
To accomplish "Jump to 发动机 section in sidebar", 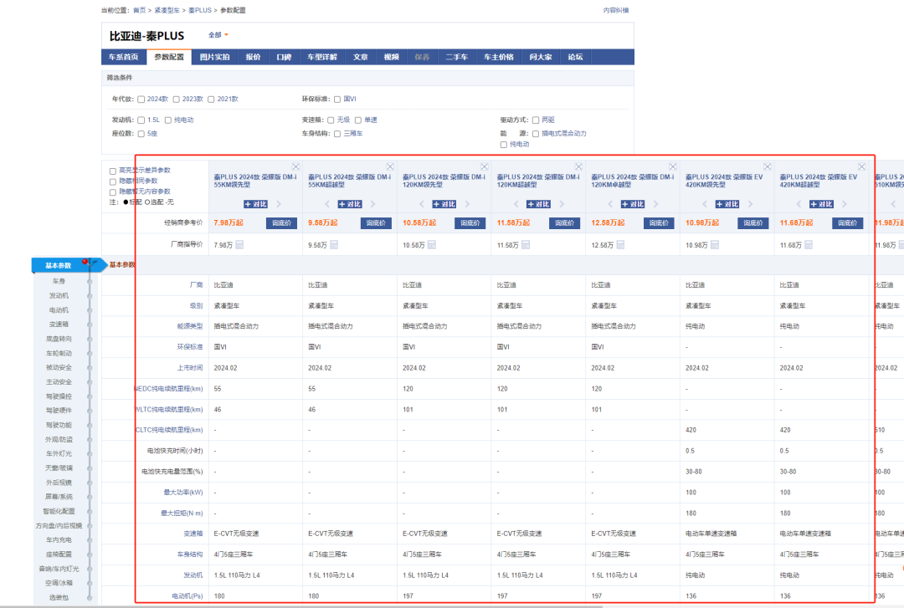I will click(x=59, y=296).
